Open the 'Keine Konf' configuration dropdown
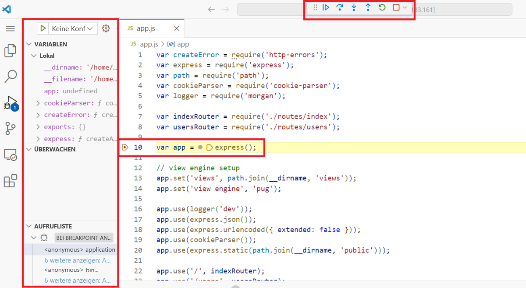526x288 pixels. [70, 28]
